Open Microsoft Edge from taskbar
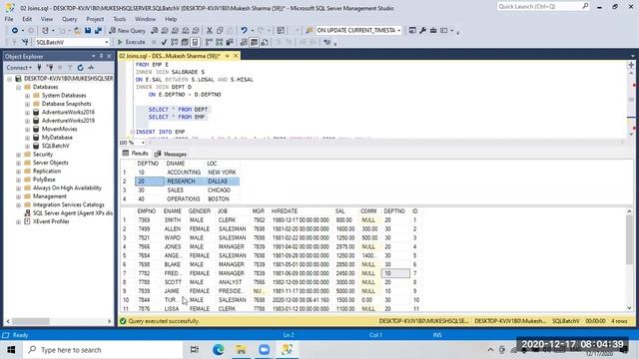 click(x=218, y=350)
